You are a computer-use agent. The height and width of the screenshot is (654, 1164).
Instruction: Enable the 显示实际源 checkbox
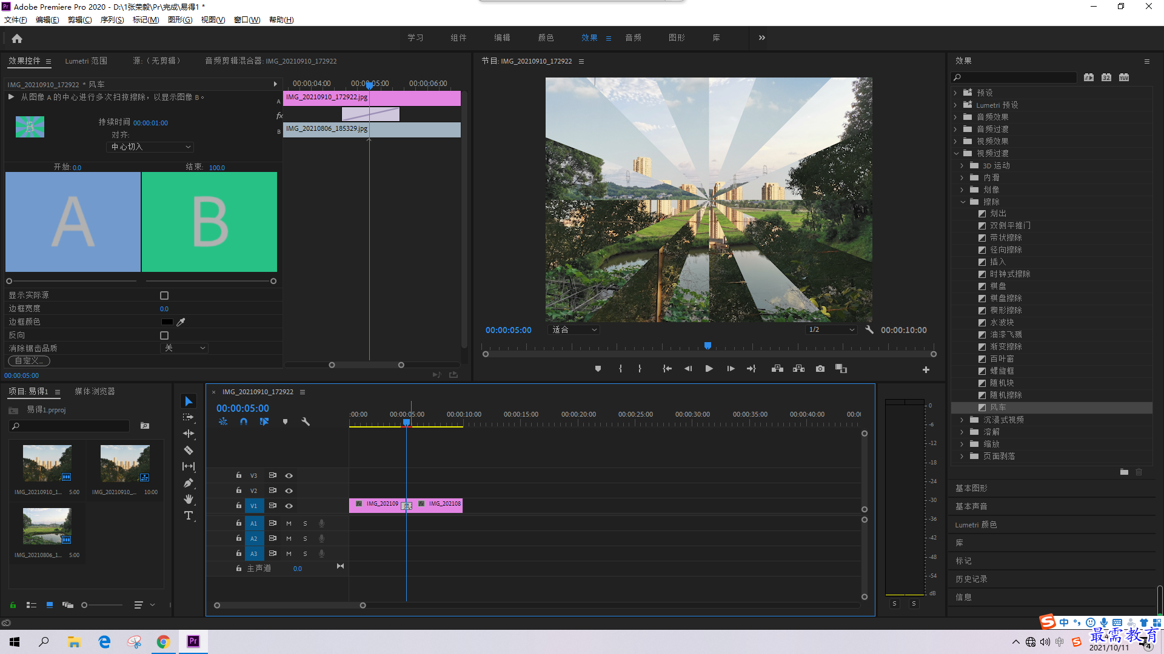pyautogui.click(x=164, y=296)
